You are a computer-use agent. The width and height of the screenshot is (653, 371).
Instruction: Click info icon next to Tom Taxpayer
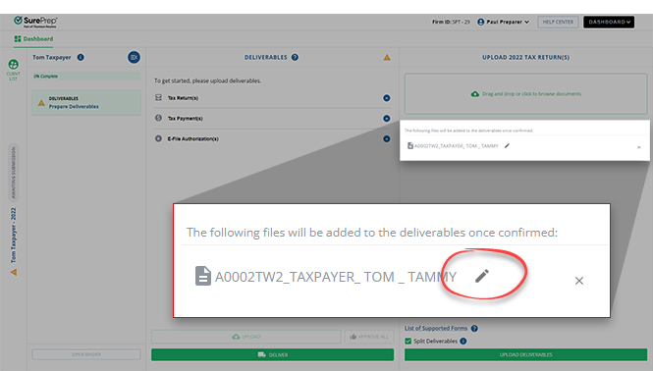[x=81, y=58]
